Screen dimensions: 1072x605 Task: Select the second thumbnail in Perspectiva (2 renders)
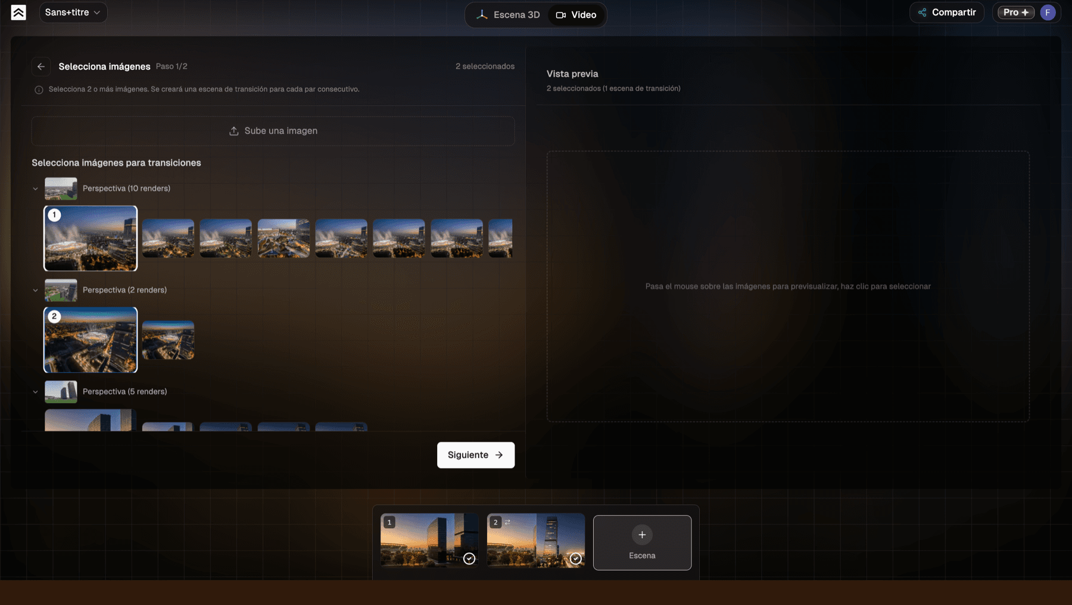click(168, 340)
